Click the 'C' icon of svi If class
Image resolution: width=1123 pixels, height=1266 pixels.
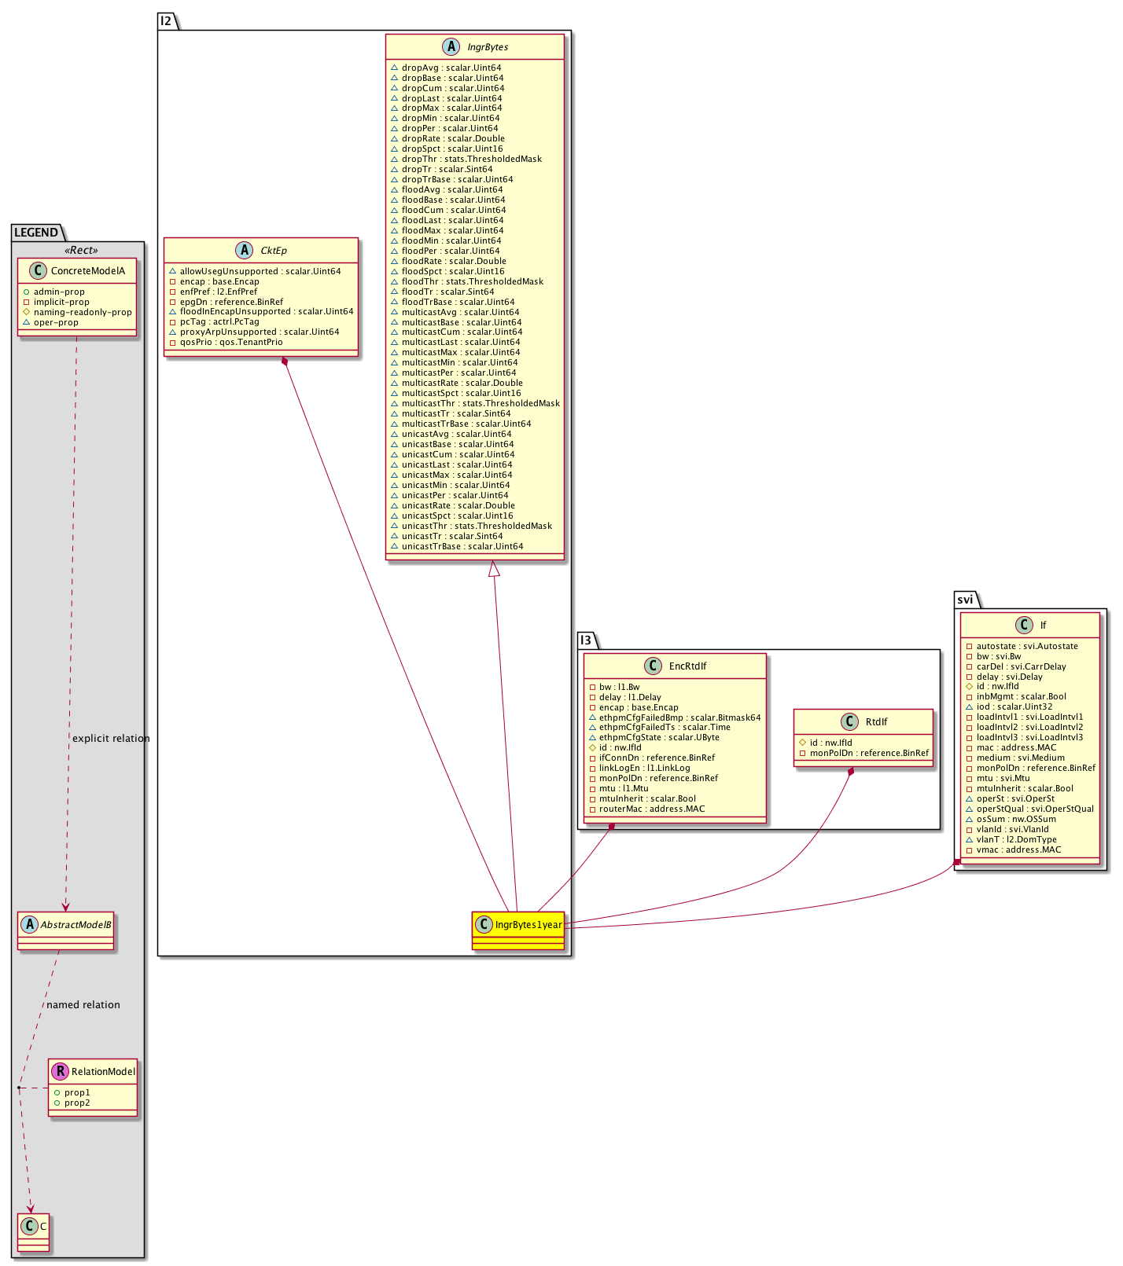coord(1024,626)
